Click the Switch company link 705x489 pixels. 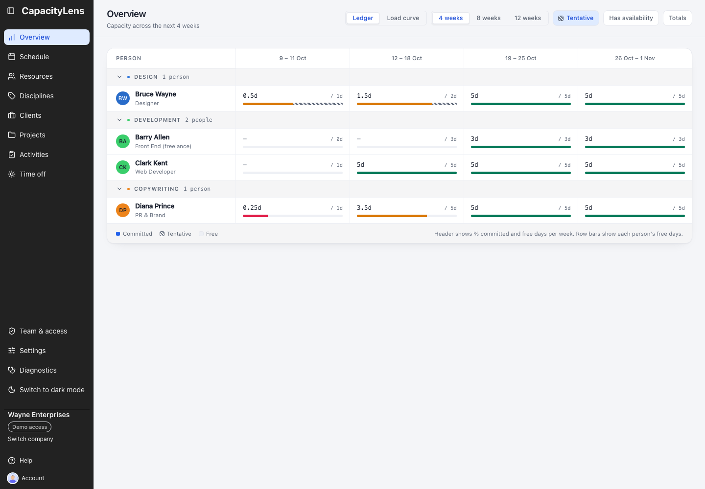(x=30, y=439)
